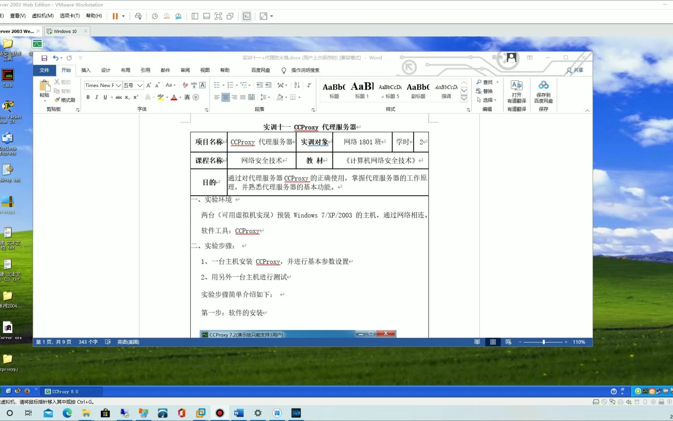The width and height of the screenshot is (673, 421).
Task: Switch to the Layout (布局) tab
Action: coord(125,70)
